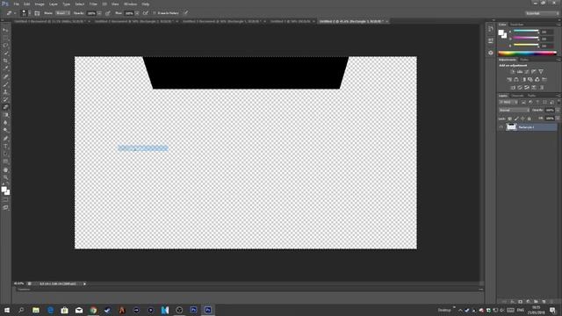Click the foreground color swatch in the toolbox
The width and height of the screenshot is (562, 316).
coord(4,190)
